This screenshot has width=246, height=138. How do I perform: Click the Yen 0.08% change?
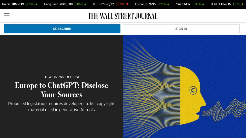coord(197,4)
